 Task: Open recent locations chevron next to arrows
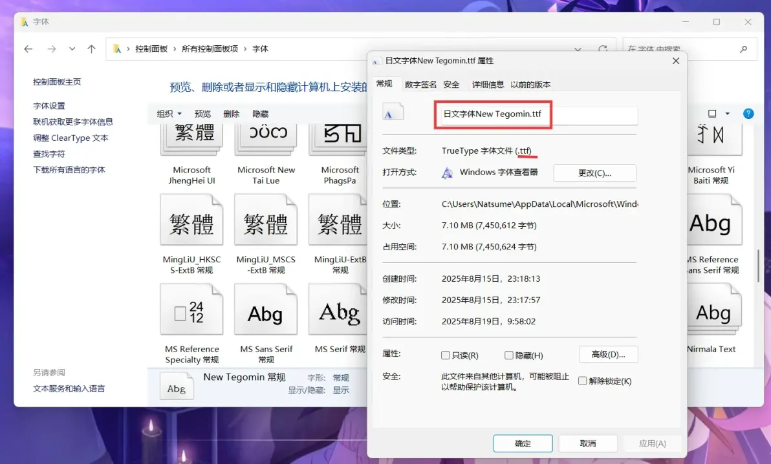pos(72,48)
